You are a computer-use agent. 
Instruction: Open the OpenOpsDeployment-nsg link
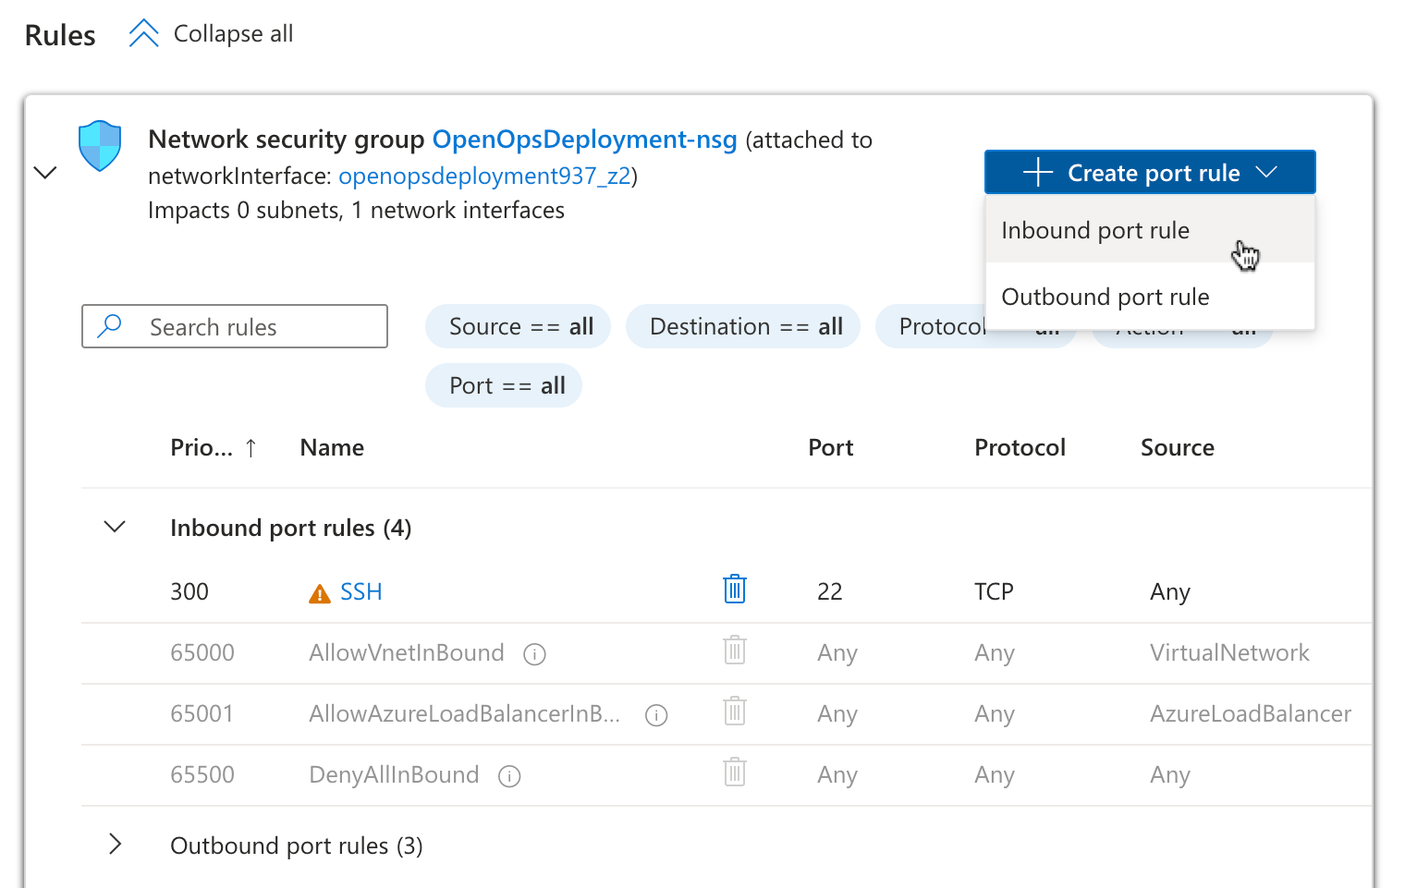(584, 140)
